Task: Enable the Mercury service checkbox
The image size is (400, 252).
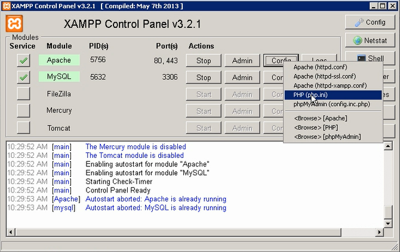Action: coord(23,111)
